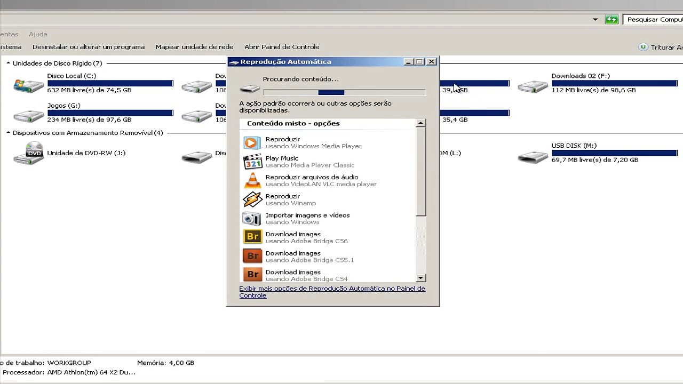Click '69,7 MB livre(s) de 7,20 GB' text
Image resolution: width=683 pixels, height=384 pixels.
point(594,160)
